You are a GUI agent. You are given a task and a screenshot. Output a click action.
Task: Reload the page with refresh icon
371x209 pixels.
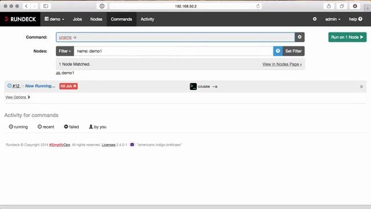[x=258, y=6]
